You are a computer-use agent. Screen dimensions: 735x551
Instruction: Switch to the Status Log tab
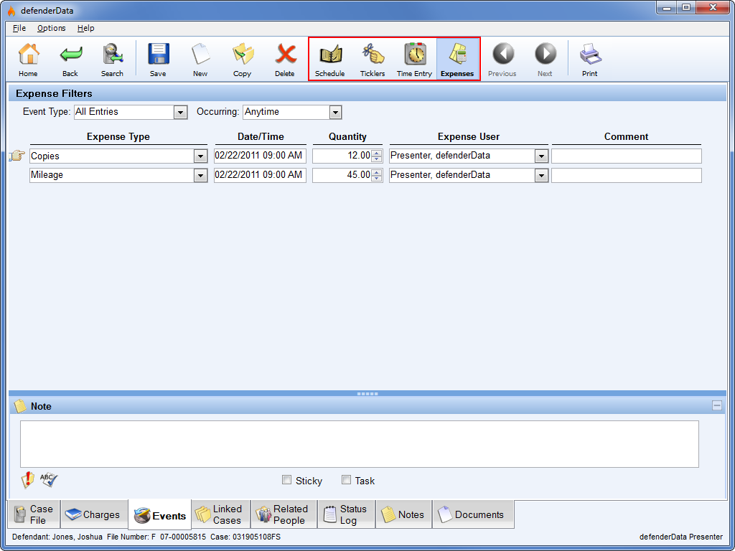click(x=346, y=514)
